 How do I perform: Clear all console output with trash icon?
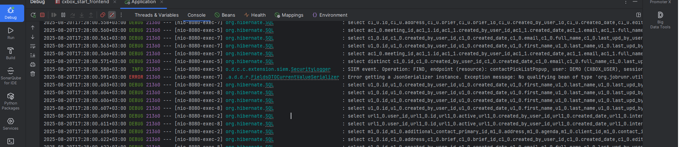coord(33,74)
